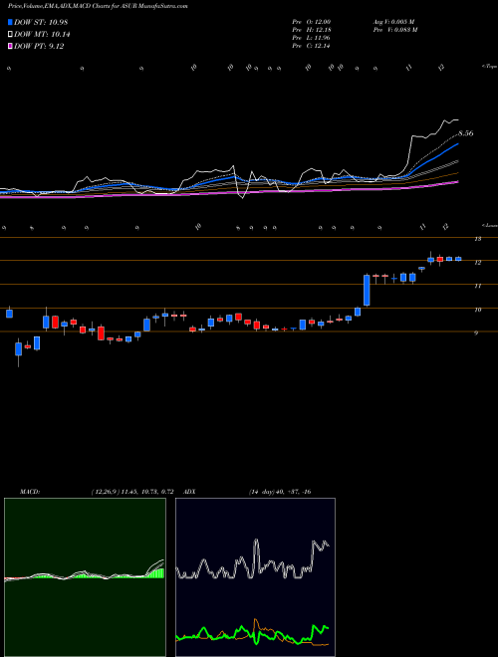Viewport: 498px width, 657px height.
Task: Open the green MACD histogram chart panel
Action: (x=85, y=577)
